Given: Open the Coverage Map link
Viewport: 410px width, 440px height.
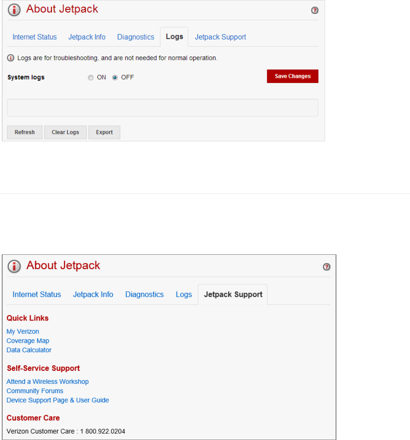Looking at the screenshot, I should (28, 341).
